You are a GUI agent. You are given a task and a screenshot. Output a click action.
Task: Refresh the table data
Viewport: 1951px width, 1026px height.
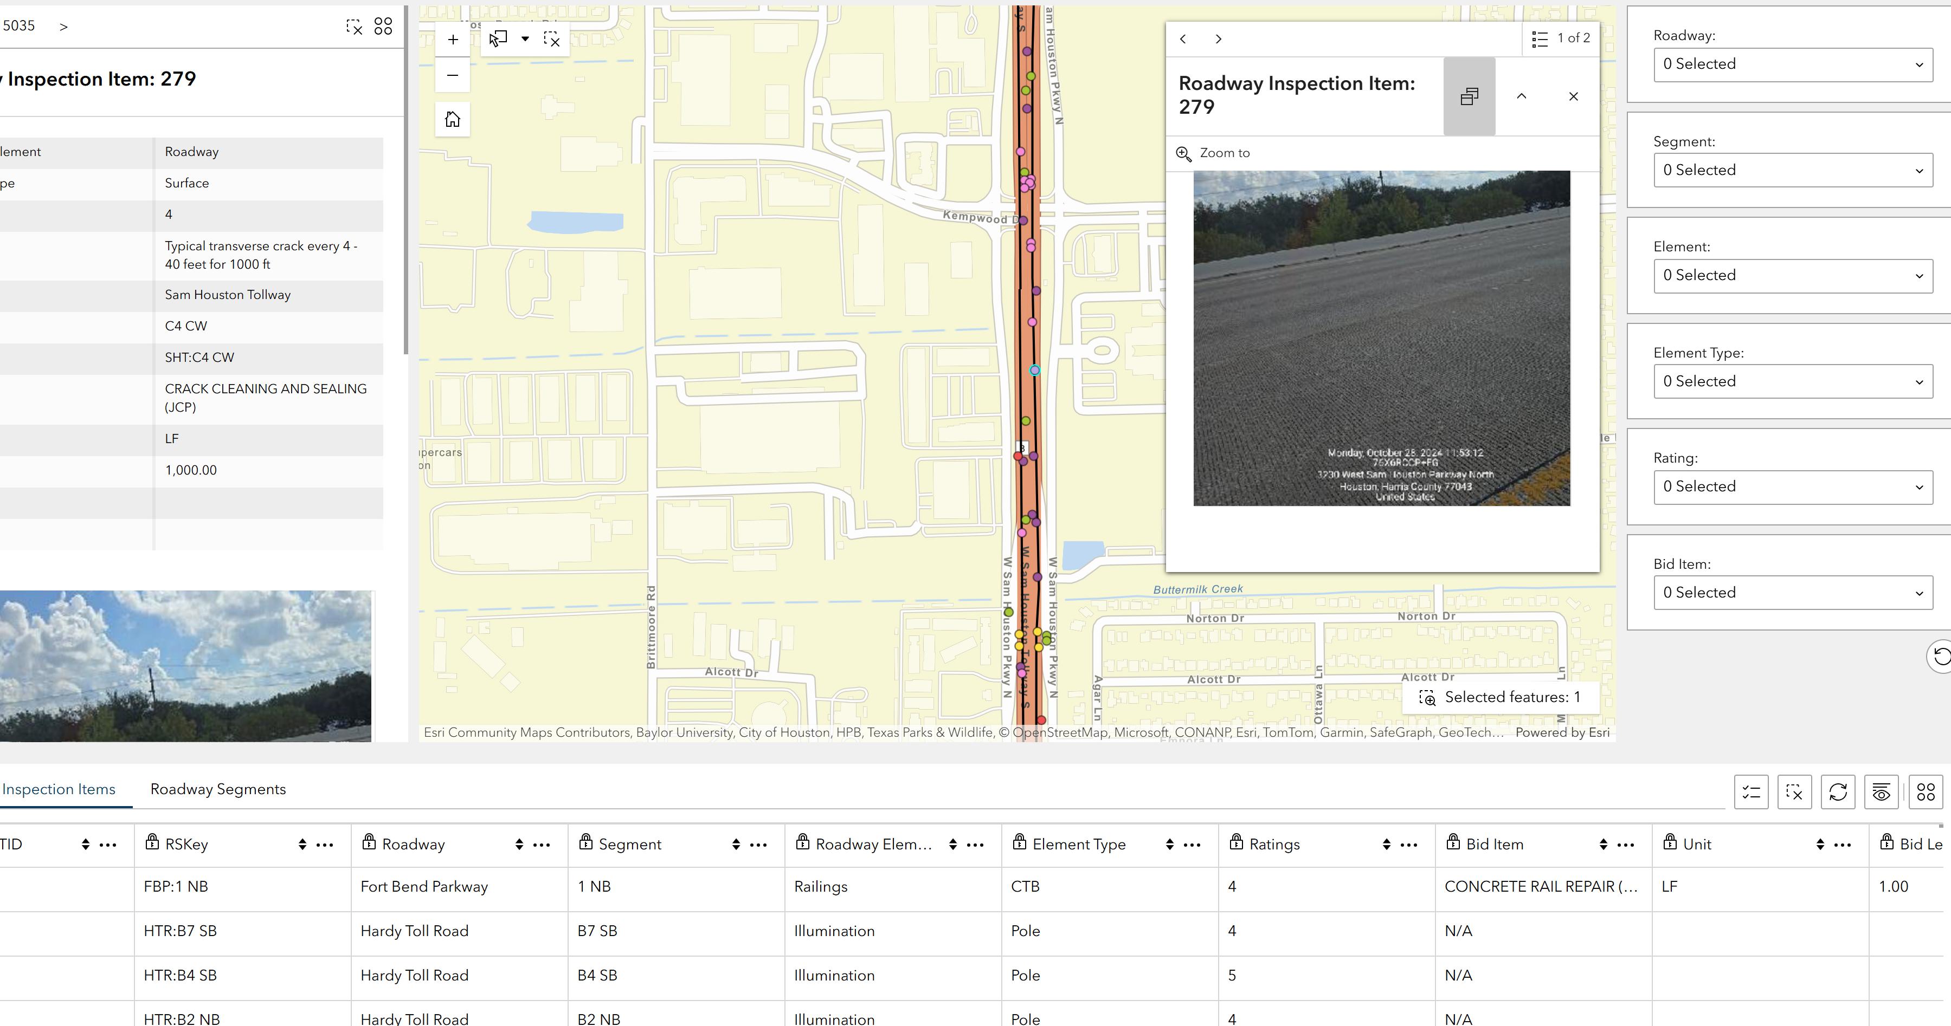pos(1837,792)
